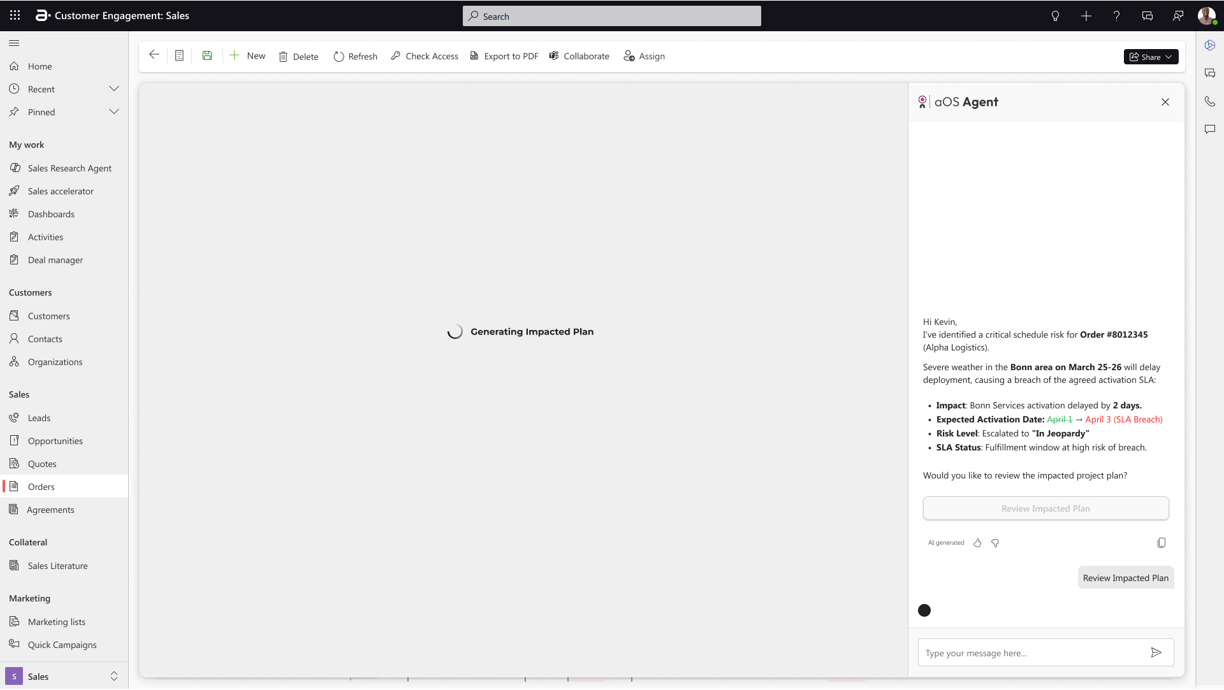Open the chat bubble icon in right rail
Screen dimensions: 1224x690
pos(1210,129)
